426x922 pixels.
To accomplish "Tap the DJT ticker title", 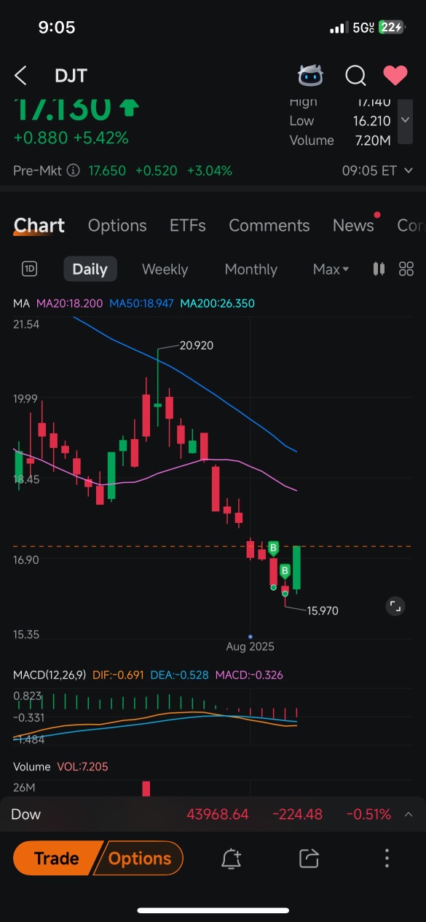I will 71,76.
